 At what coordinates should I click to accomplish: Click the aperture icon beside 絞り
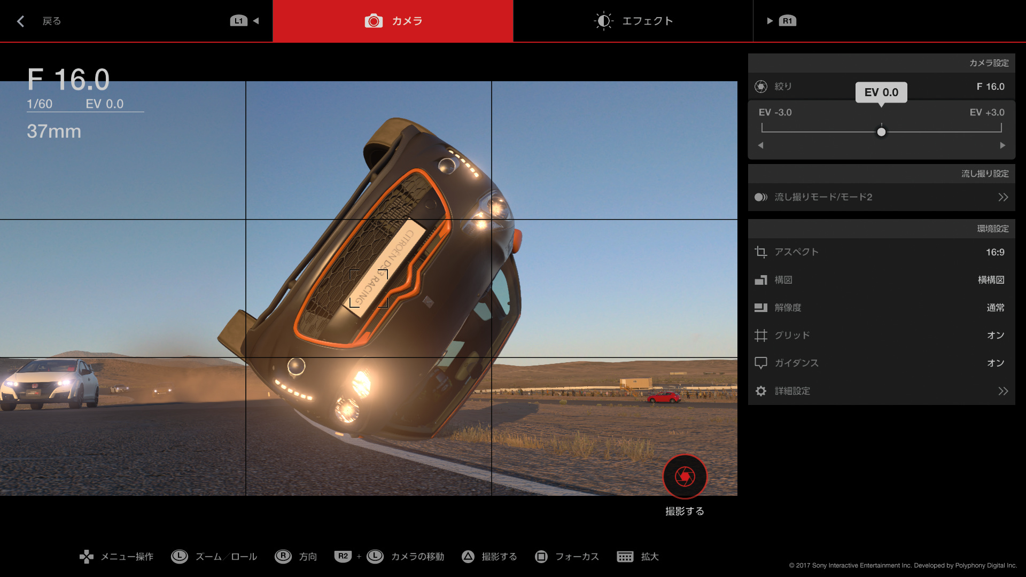tap(761, 87)
